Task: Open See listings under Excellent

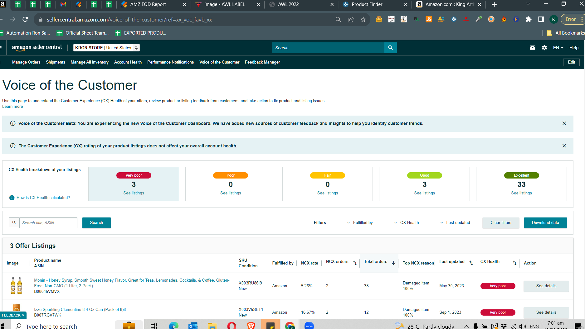Action: [521, 193]
